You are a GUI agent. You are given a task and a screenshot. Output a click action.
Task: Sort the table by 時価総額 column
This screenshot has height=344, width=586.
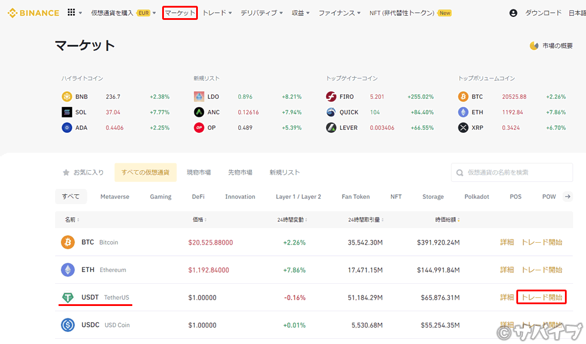[x=447, y=219]
